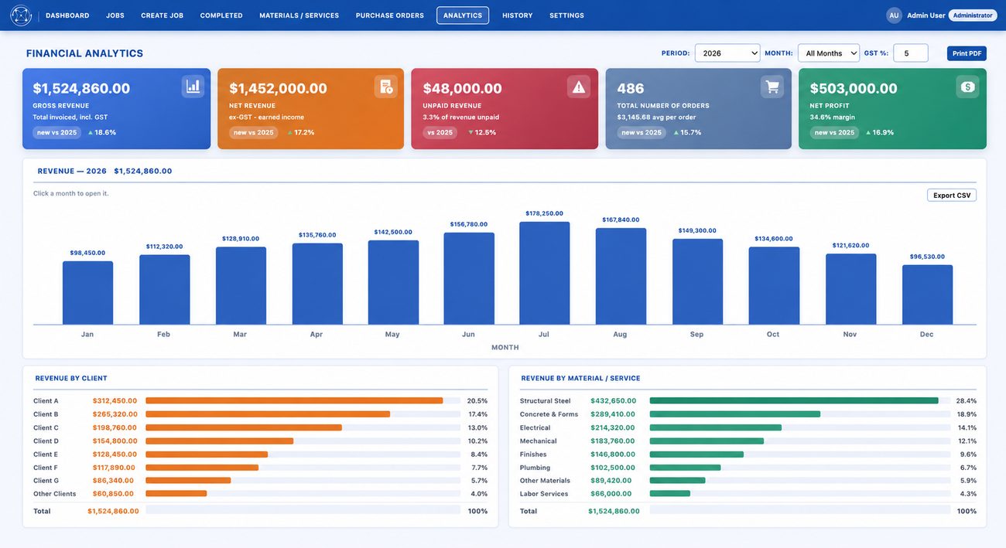This screenshot has width=1006, height=548.
Task: Go to the Jobs page
Action: tap(115, 15)
